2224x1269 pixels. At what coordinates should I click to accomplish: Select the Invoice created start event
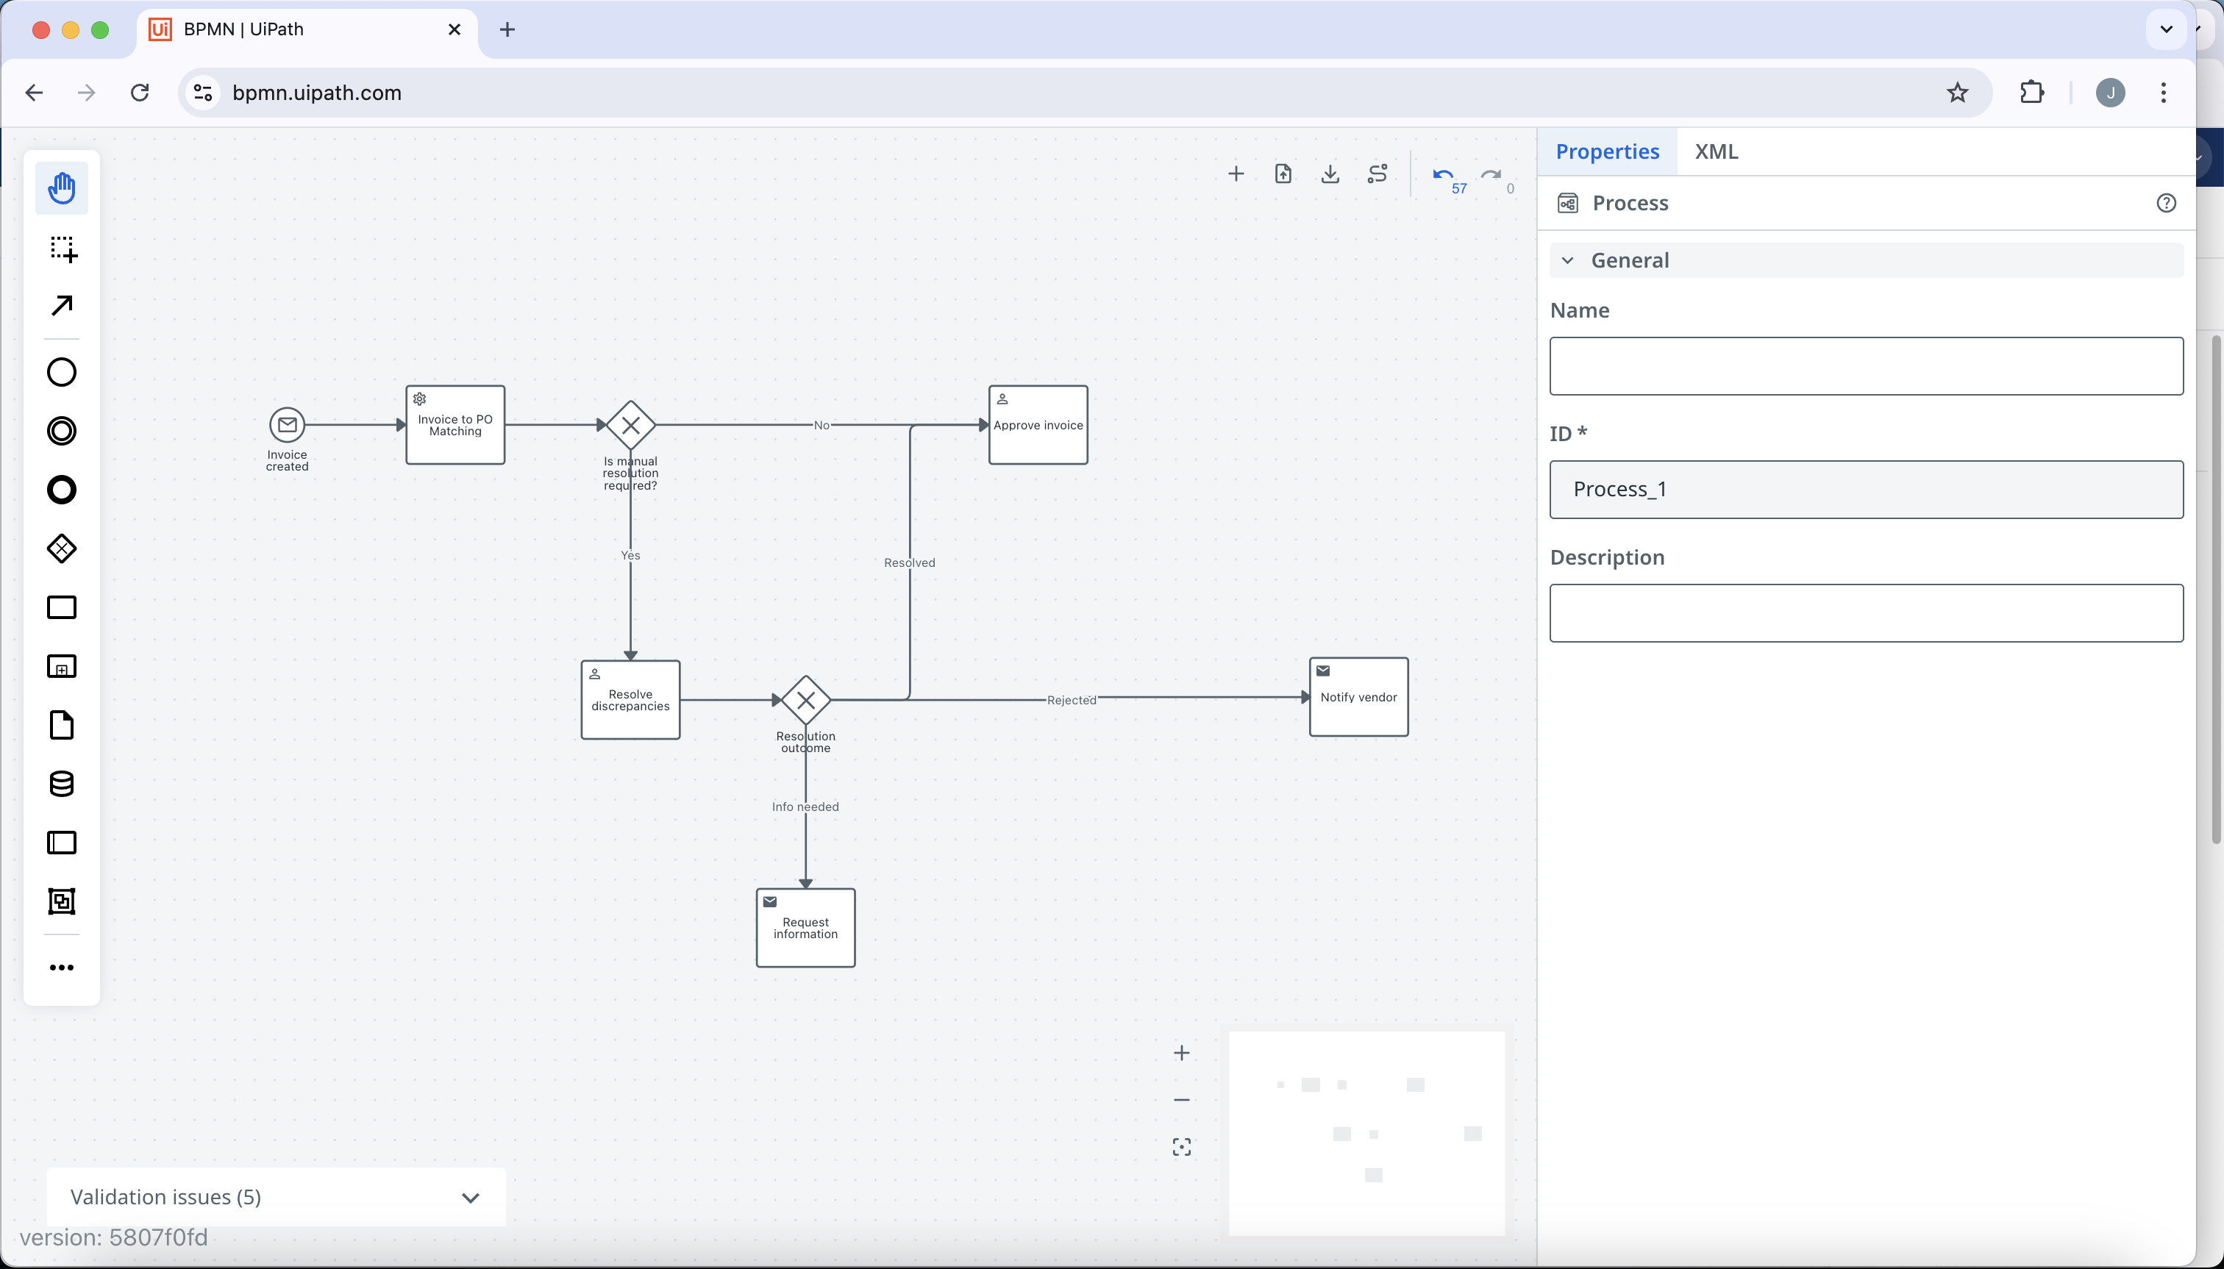288,424
